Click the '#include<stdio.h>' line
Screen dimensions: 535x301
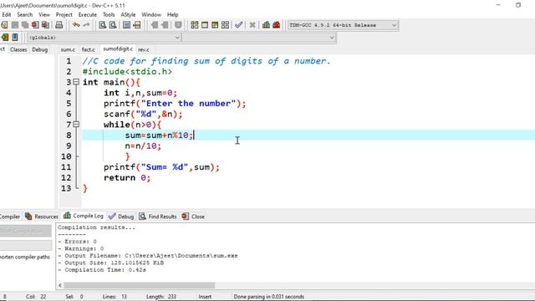(x=127, y=72)
